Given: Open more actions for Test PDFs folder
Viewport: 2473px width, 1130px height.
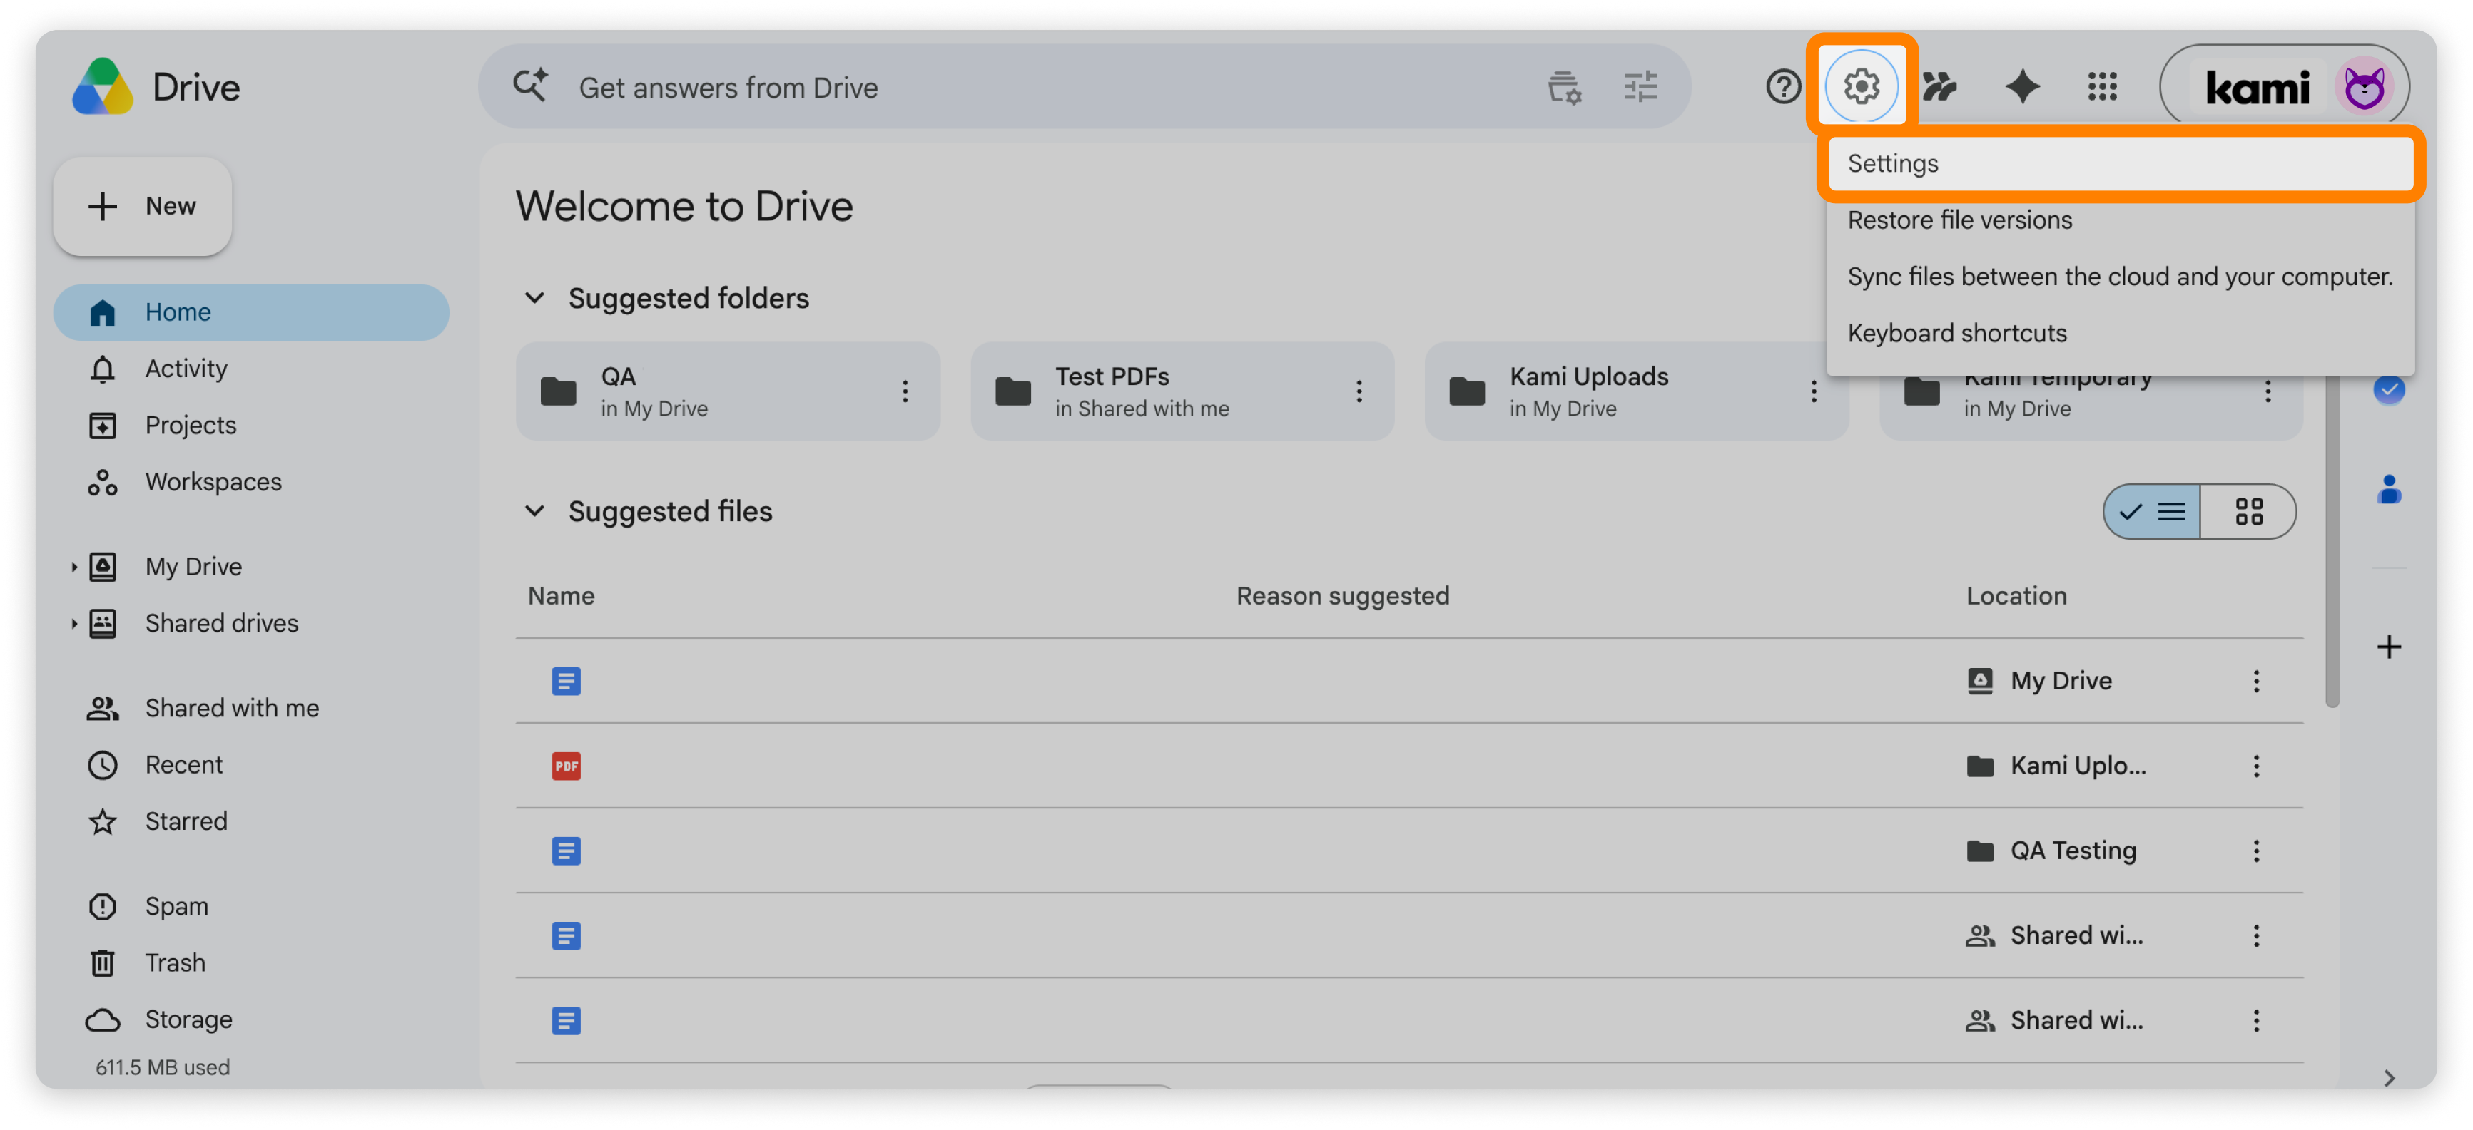Looking at the screenshot, I should coord(1359,391).
